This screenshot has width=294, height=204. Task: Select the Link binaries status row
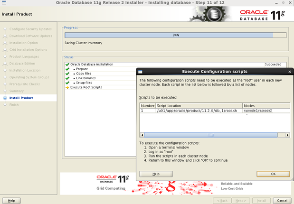(101, 78)
